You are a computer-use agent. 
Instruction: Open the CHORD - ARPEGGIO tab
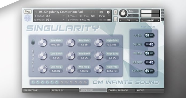point(121,91)
